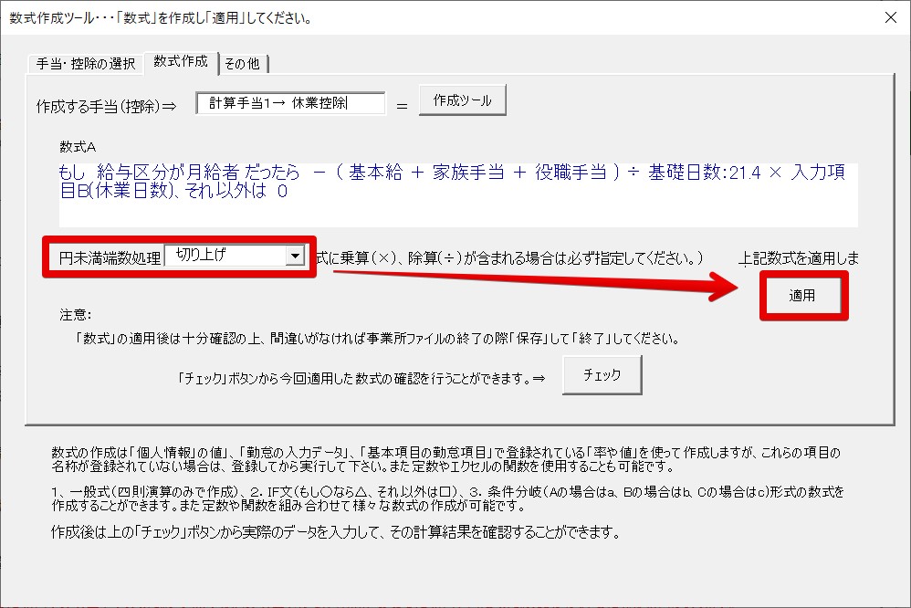Screen dimensions: 911x608
Task: Click the 計算手当1→休業控除 input field
Action: click(x=290, y=103)
